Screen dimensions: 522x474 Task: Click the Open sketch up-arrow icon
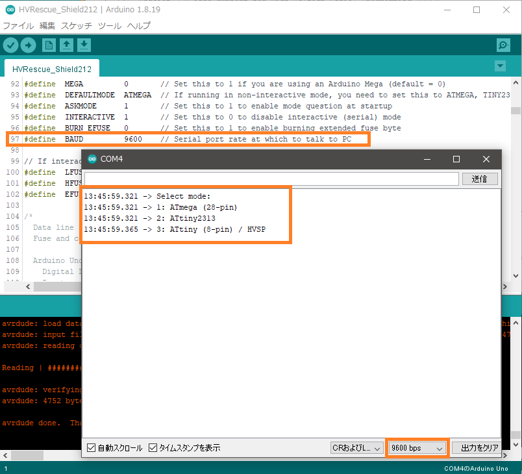(x=67, y=45)
